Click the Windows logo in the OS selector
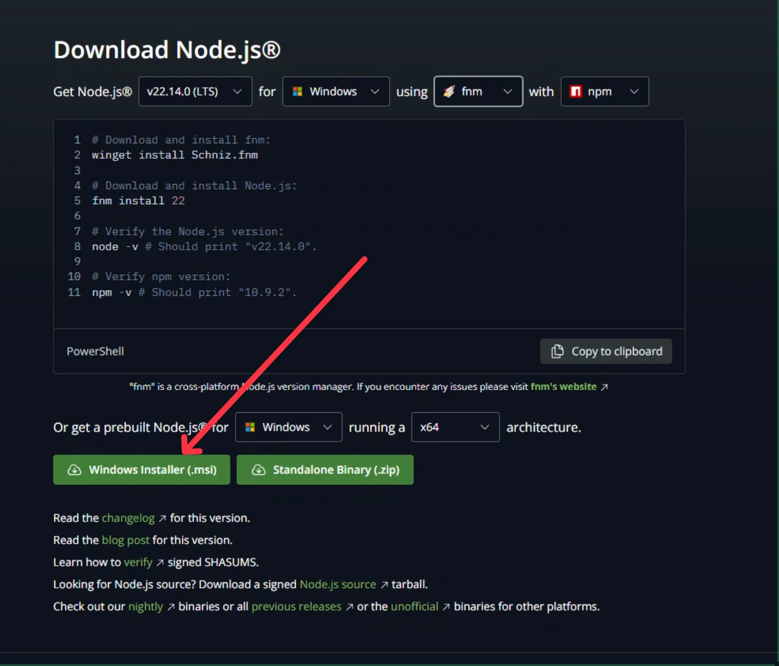Viewport: 779px width, 666px height. click(298, 91)
